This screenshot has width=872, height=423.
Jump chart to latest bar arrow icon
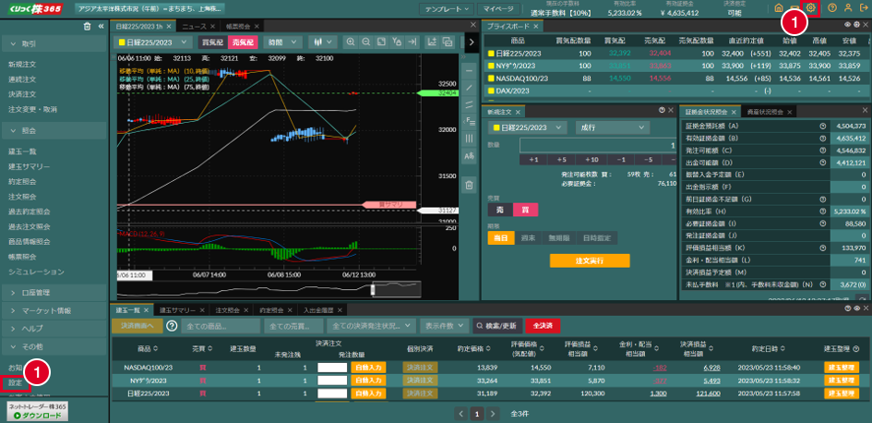[x=412, y=42]
